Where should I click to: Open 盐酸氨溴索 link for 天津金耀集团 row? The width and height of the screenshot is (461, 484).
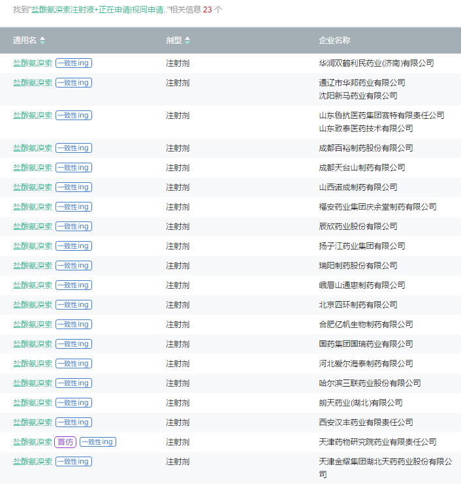tap(33, 462)
